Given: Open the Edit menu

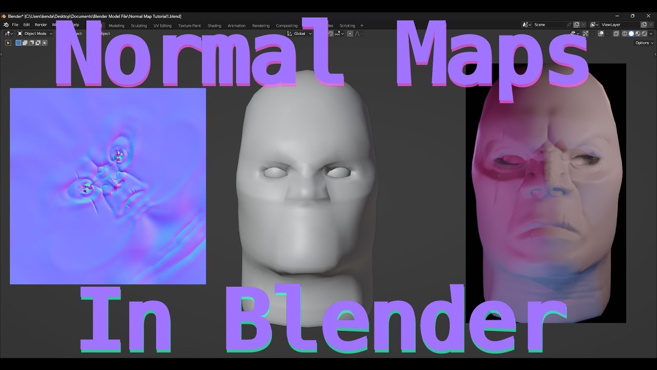Looking at the screenshot, I should coord(26,25).
